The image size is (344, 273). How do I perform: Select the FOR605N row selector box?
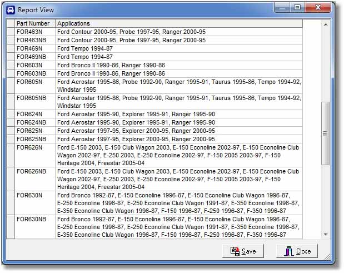[x=10, y=86]
